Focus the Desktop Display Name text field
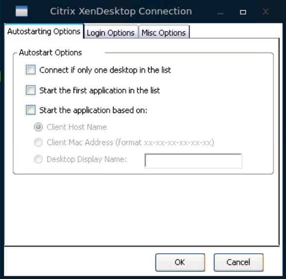286x279 pixels. pyautogui.click(x=193, y=161)
